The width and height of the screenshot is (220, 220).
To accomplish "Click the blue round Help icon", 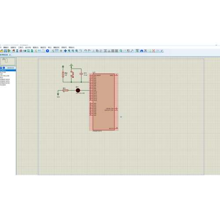I will tap(48, 51).
